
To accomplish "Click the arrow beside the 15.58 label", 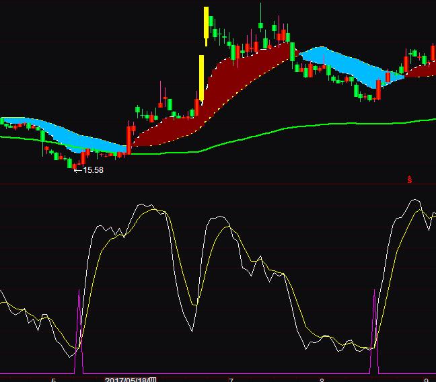I will [x=77, y=170].
